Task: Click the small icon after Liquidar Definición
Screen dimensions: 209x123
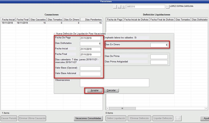Action: (x=178, y=118)
